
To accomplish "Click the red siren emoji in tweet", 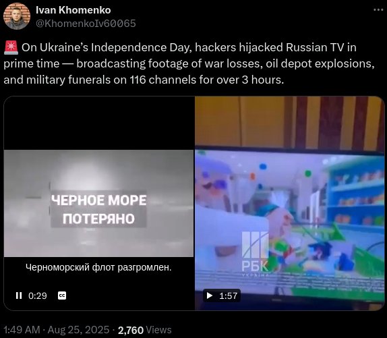I will [11, 47].
